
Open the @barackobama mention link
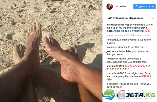pos(122,31)
